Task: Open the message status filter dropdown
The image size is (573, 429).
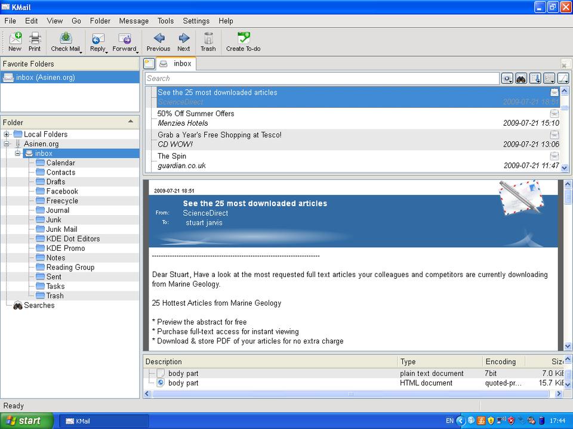Action: 507,79
